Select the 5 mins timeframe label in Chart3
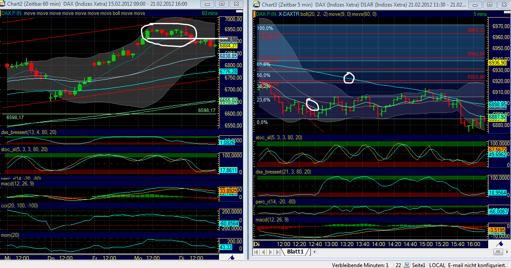 pos(479,14)
